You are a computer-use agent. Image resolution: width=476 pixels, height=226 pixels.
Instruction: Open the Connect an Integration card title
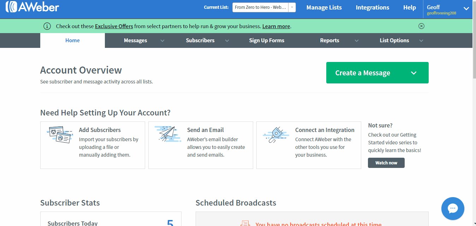(325, 130)
